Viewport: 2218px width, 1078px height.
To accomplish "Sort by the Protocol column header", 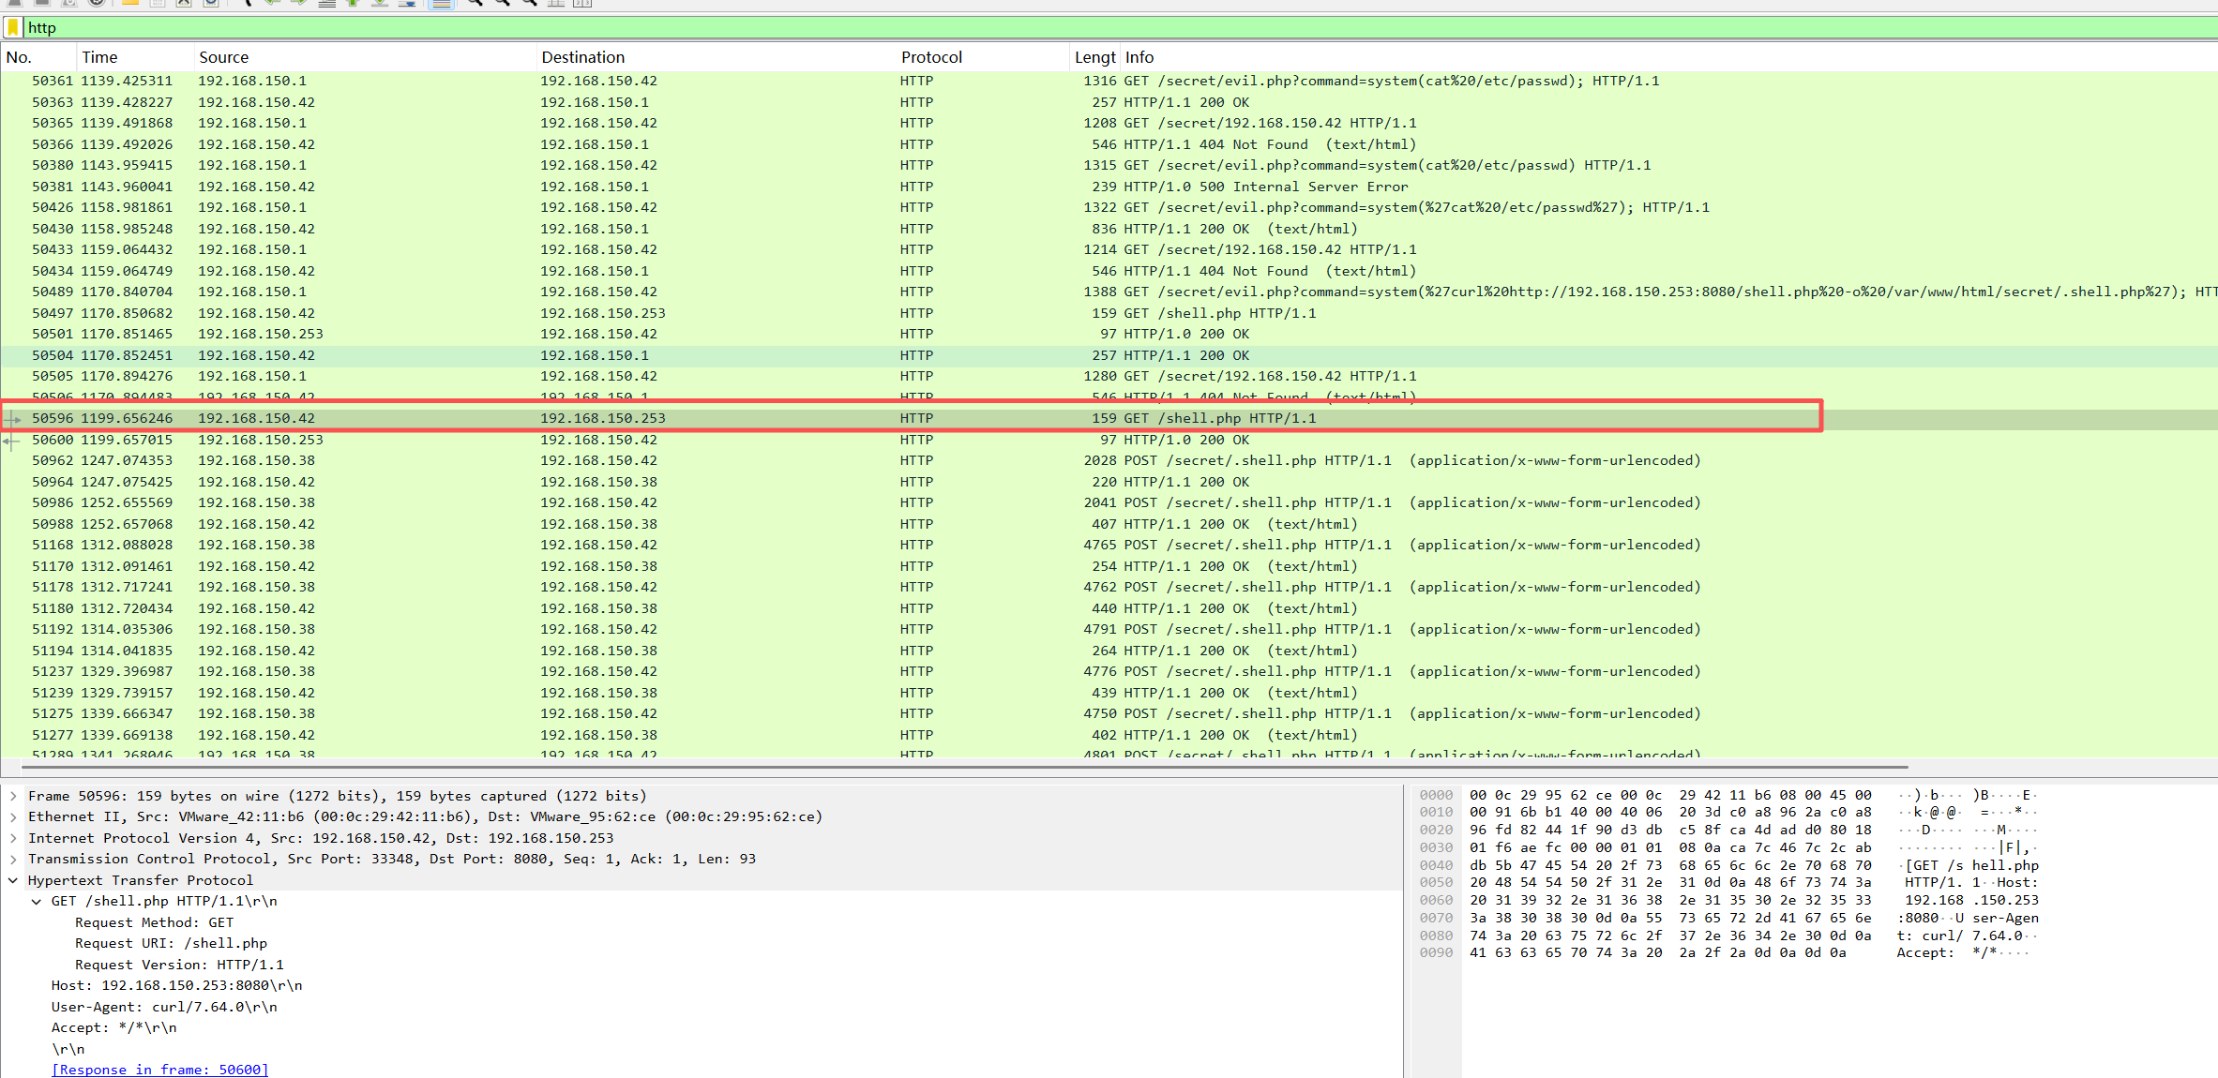I will 931,57.
